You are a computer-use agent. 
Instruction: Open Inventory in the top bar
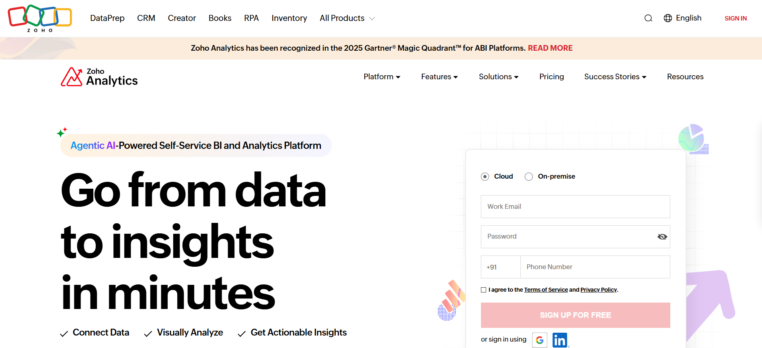[289, 18]
